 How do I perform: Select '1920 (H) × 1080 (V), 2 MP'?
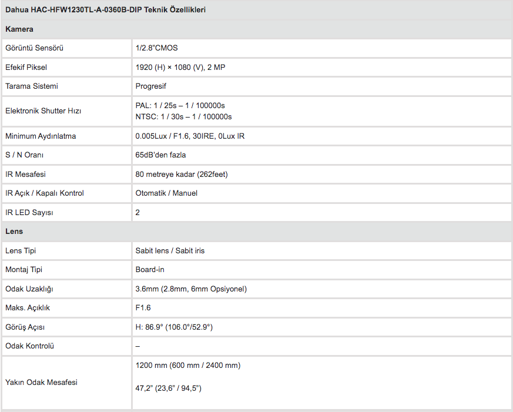coord(180,68)
